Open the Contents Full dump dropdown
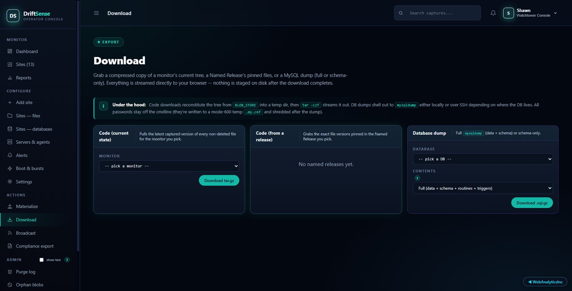572x291 pixels. 483,188
